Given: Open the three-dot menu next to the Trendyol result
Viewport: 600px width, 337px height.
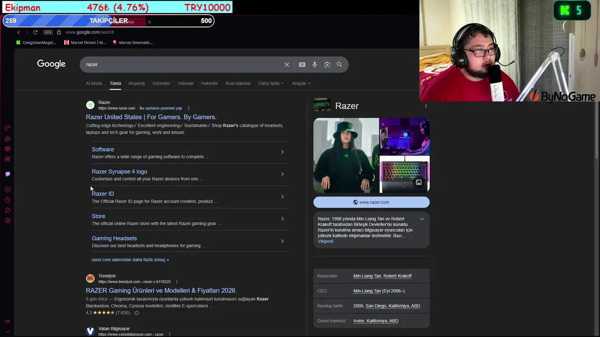Looking at the screenshot, I should [x=177, y=282].
